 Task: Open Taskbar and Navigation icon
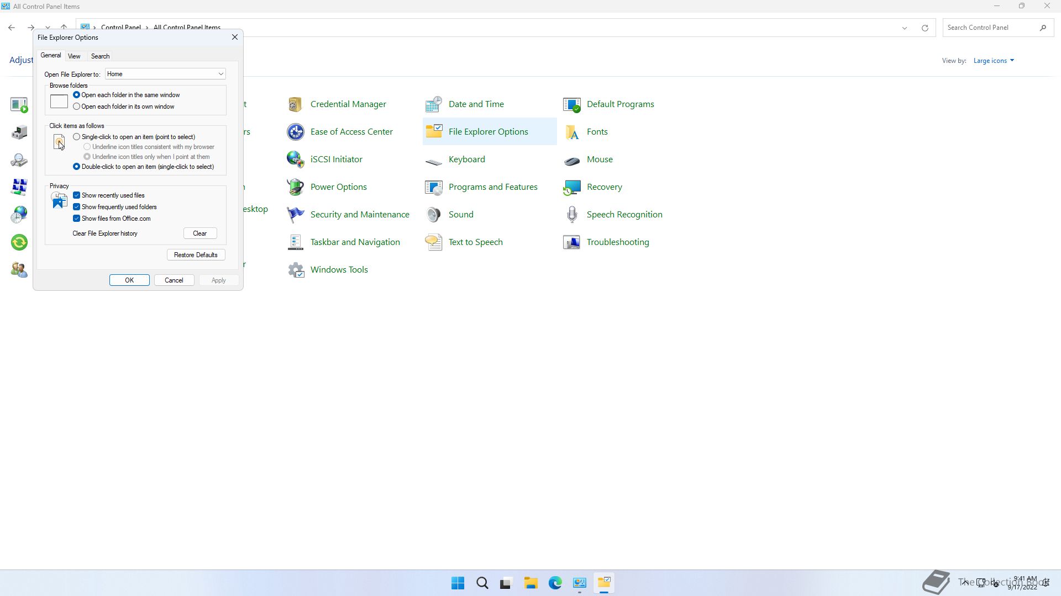[295, 242]
